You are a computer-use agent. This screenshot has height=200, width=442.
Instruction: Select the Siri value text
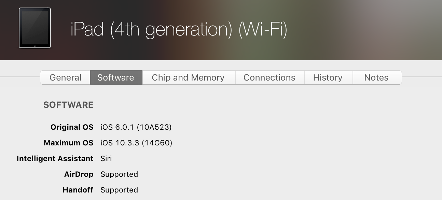(106, 159)
